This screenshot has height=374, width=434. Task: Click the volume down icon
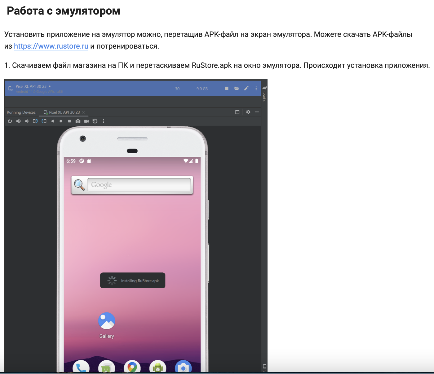(x=27, y=121)
